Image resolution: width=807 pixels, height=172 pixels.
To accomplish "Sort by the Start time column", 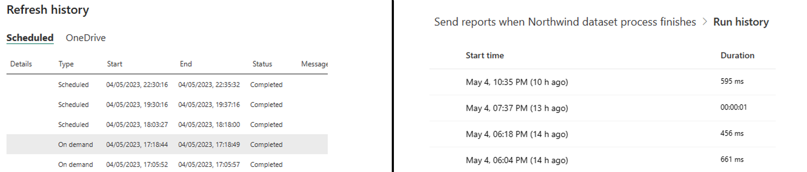I will click(485, 55).
